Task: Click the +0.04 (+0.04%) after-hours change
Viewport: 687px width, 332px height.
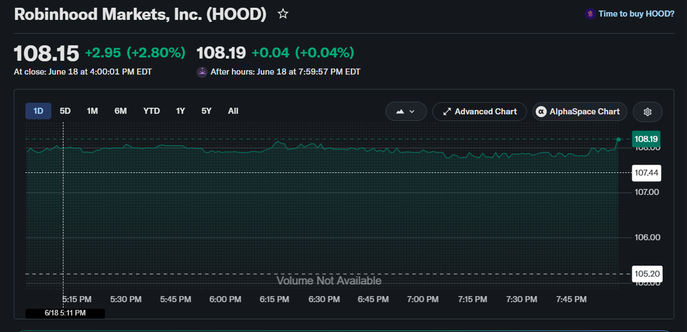Action: 303,53
